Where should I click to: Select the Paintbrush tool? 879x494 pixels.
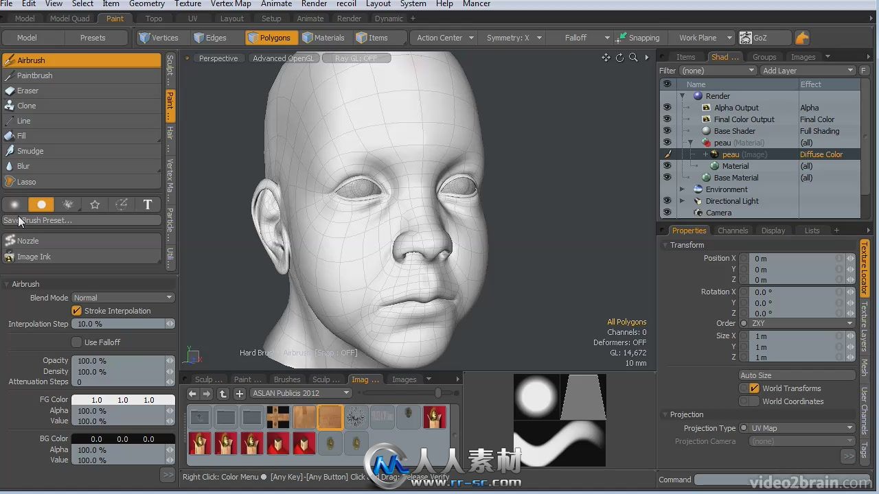pyautogui.click(x=82, y=75)
